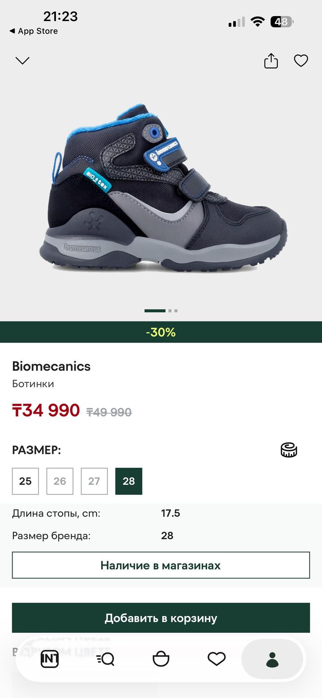Open the Biomecanics brand name
322x698 pixels.
(51, 366)
